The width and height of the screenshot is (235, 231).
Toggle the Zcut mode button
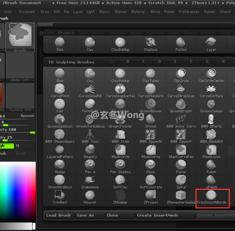(25, 154)
